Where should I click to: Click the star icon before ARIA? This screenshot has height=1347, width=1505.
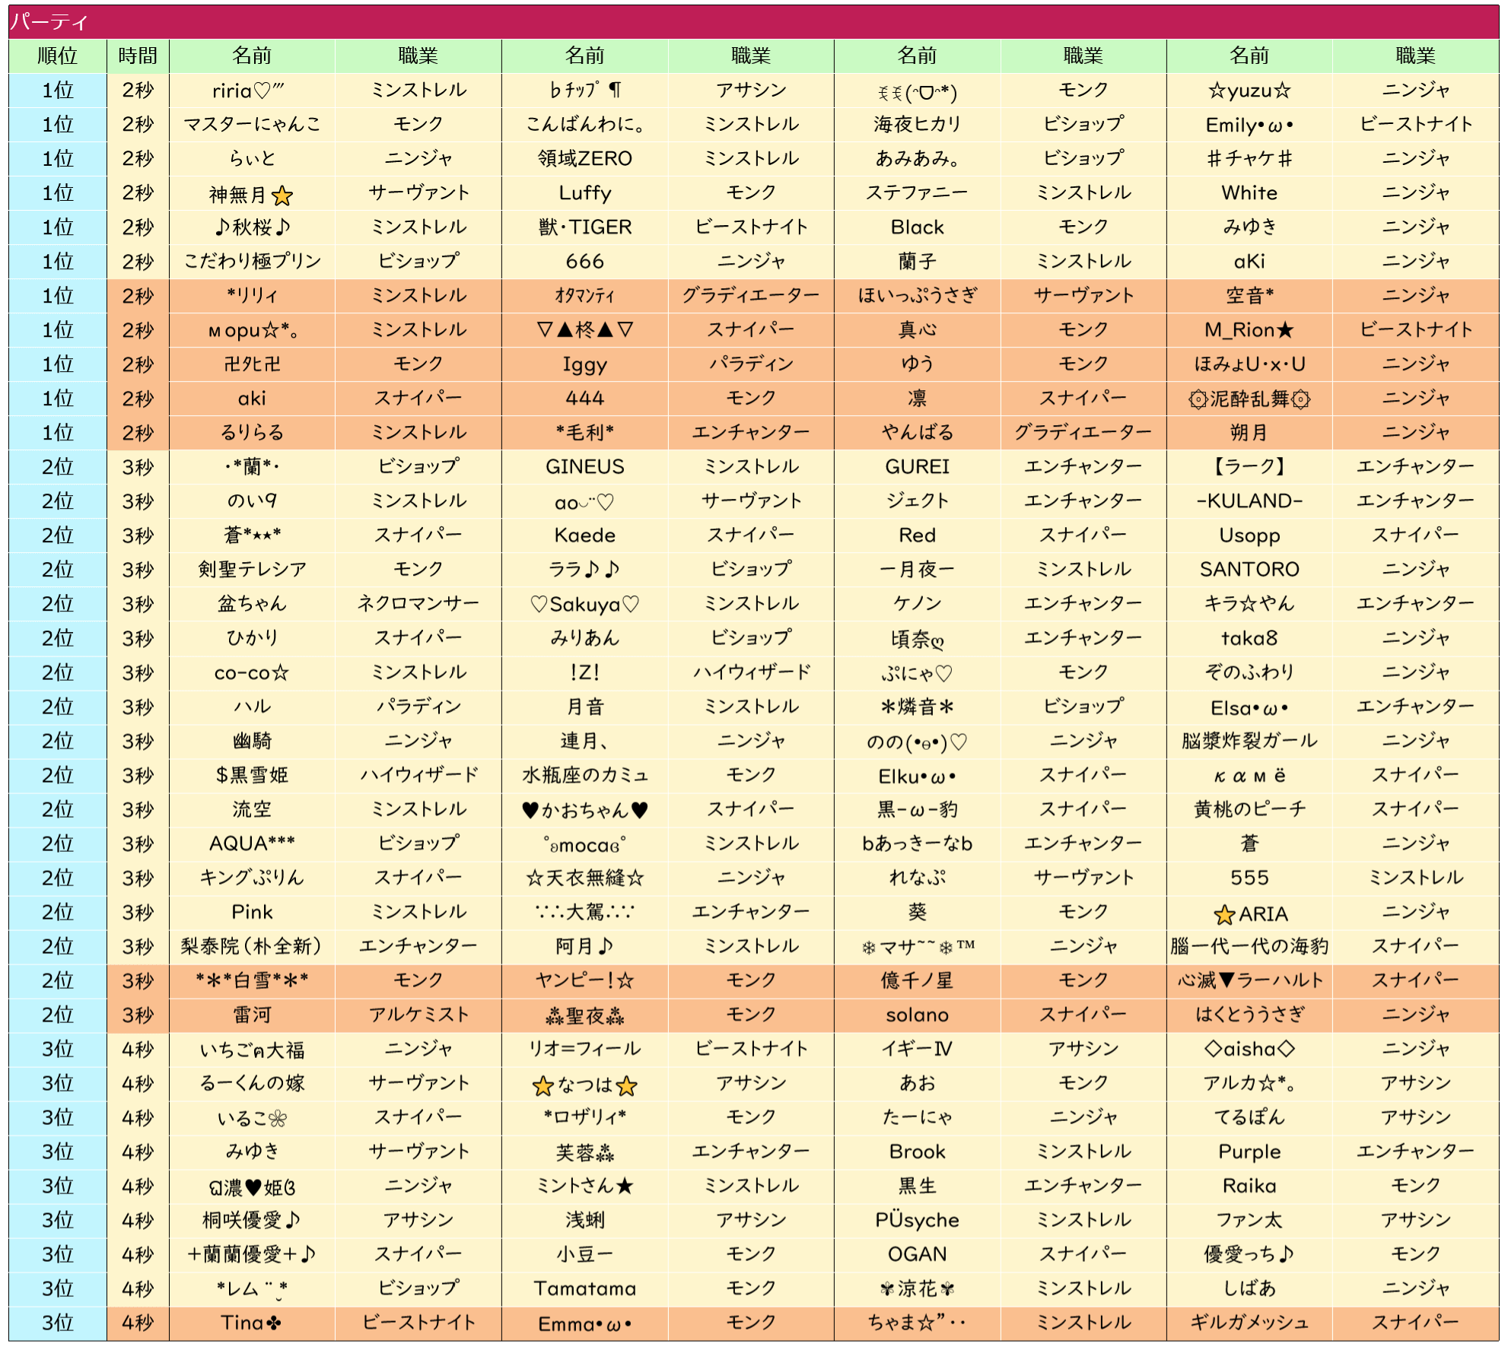click(1223, 915)
